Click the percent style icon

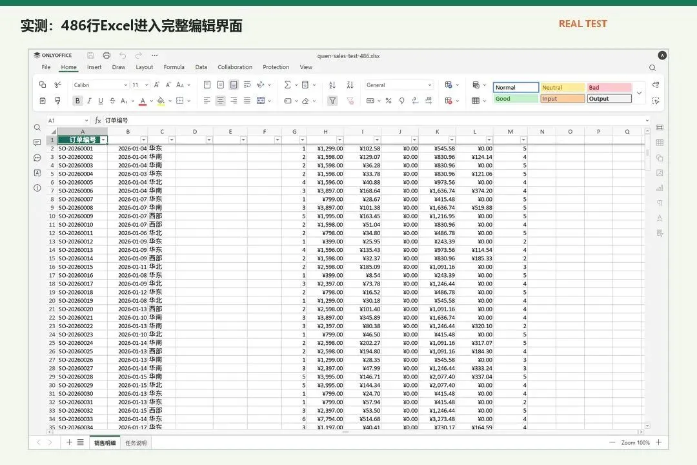pyautogui.click(x=389, y=101)
